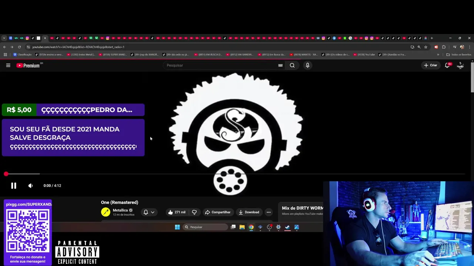This screenshot has width=474, height=266.
Task: Open Chrome three-dot menu
Action: click(470, 47)
